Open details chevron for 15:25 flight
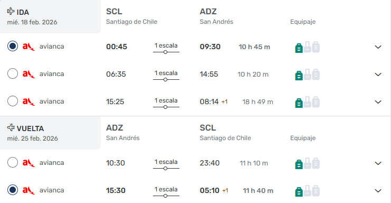This screenshot has width=391, height=203. tap(378, 102)
